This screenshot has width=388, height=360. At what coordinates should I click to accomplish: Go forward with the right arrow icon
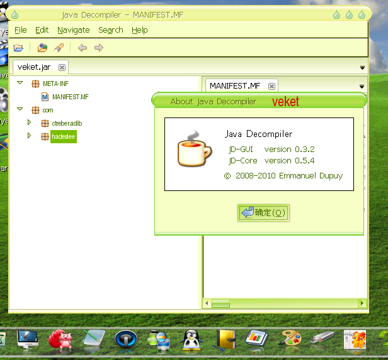(x=99, y=48)
